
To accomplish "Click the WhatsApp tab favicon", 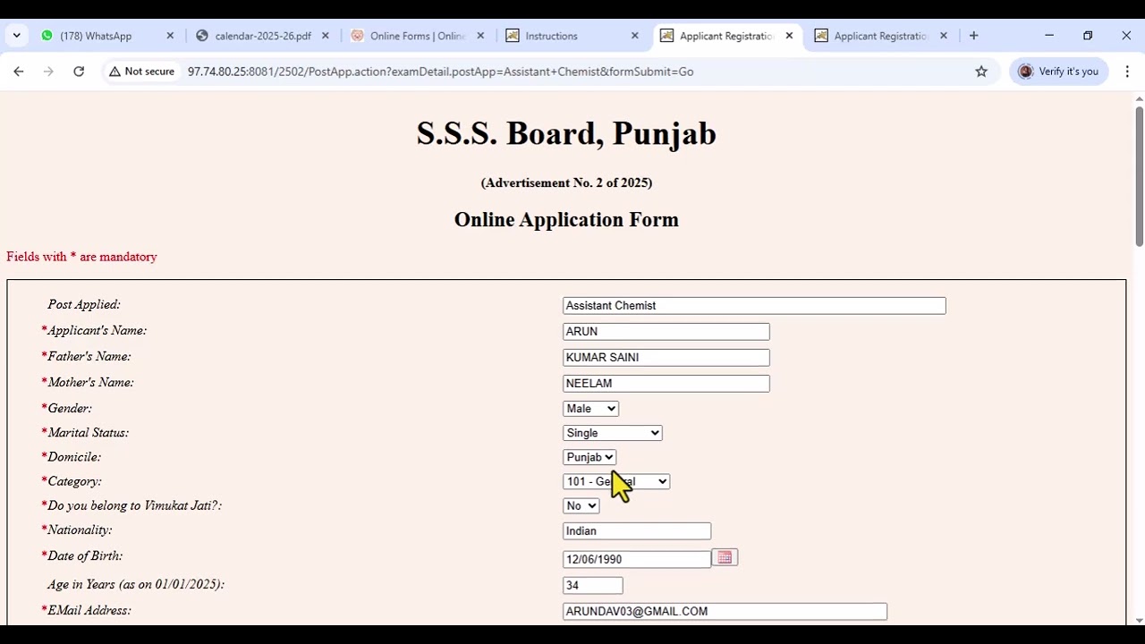I will pyautogui.click(x=47, y=36).
